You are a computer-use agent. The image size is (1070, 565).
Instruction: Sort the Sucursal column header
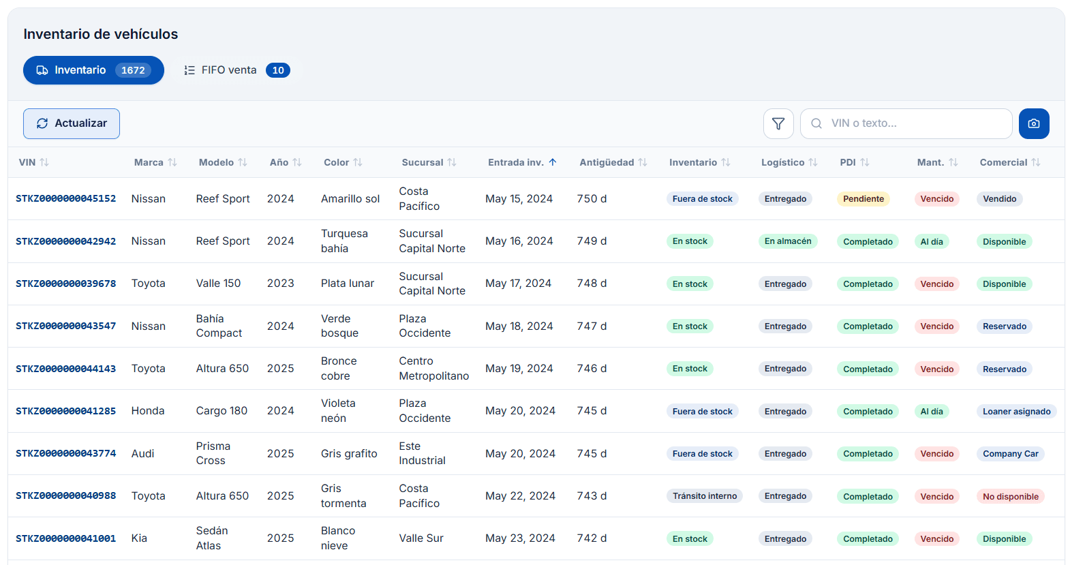pos(429,162)
